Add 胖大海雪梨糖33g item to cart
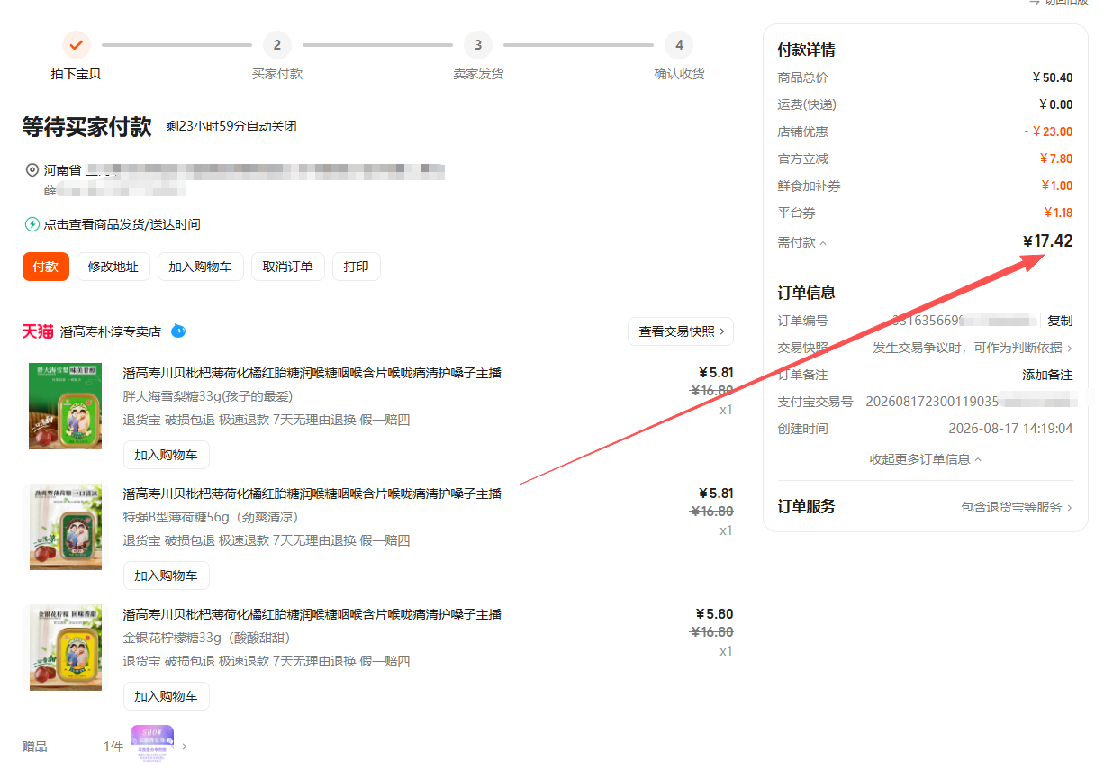 coord(167,455)
